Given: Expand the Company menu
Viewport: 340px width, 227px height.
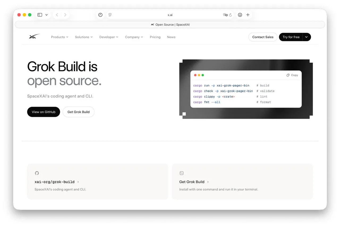Looking at the screenshot, I should 134,37.
